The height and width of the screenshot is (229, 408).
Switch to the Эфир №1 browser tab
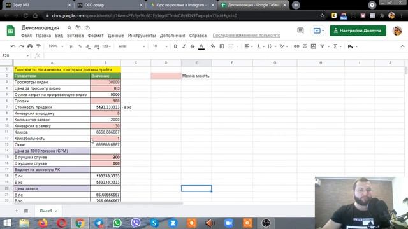[38, 5]
